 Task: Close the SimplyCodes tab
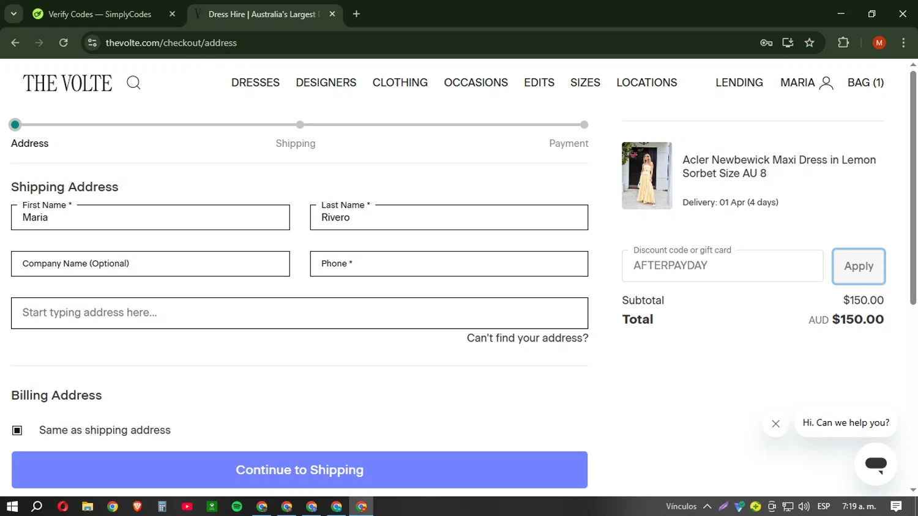click(173, 14)
